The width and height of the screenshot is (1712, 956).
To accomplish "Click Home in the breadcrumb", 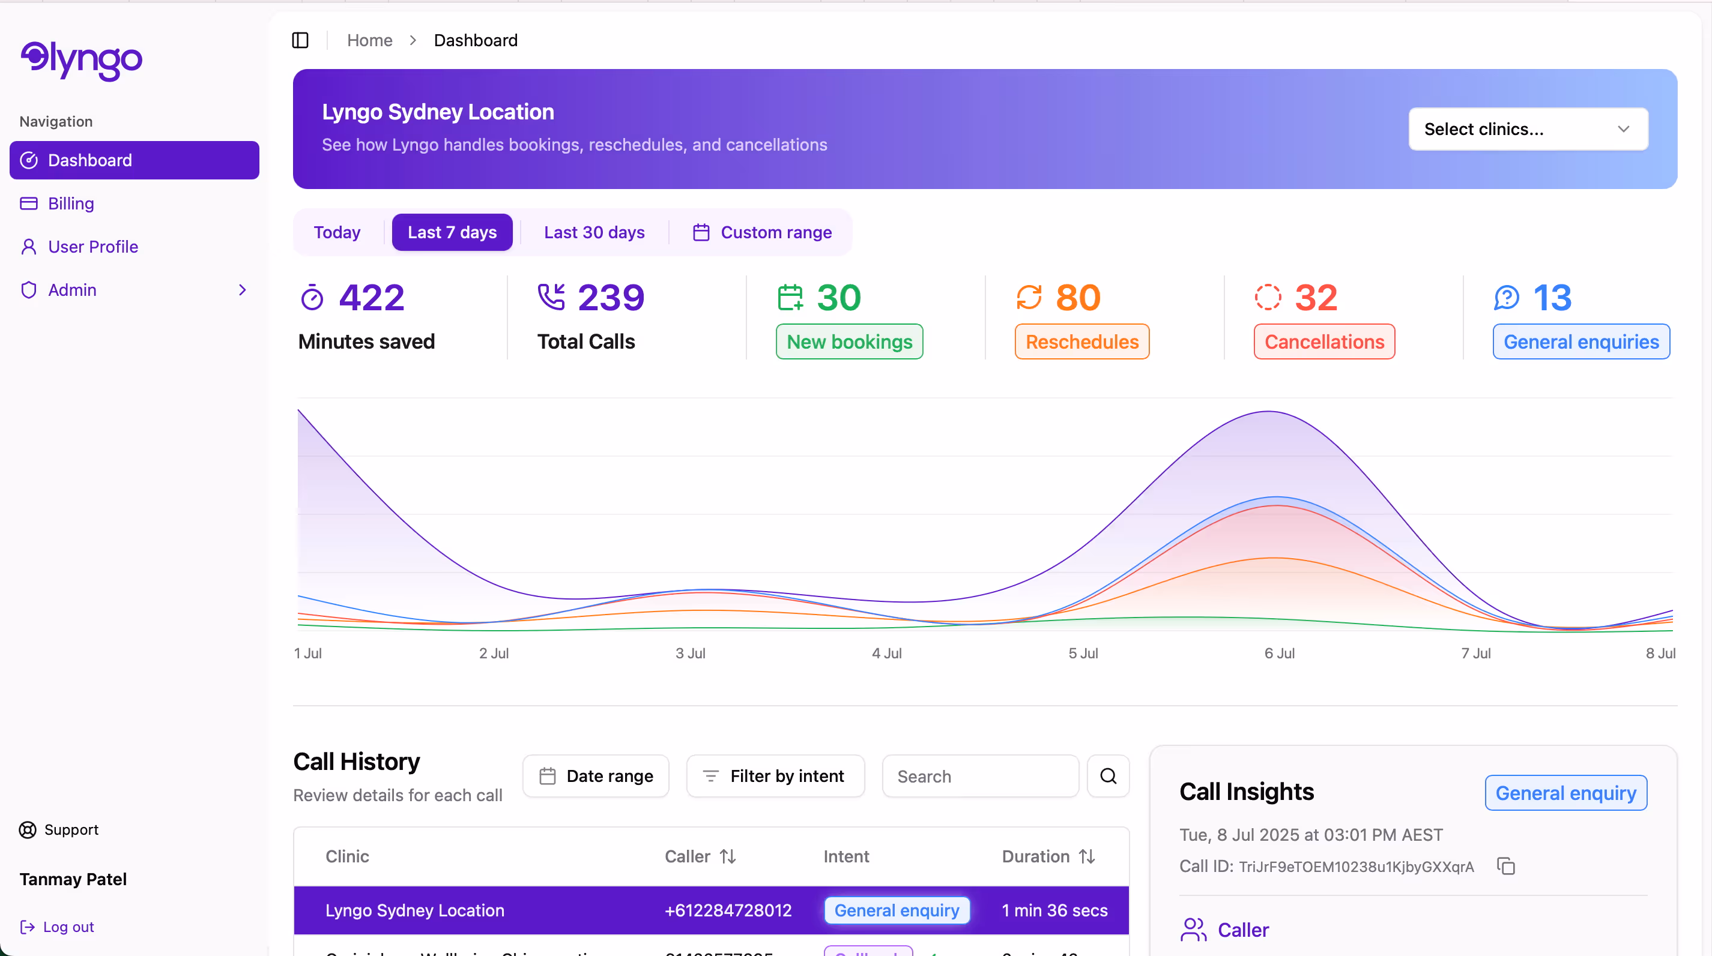I will tap(369, 41).
